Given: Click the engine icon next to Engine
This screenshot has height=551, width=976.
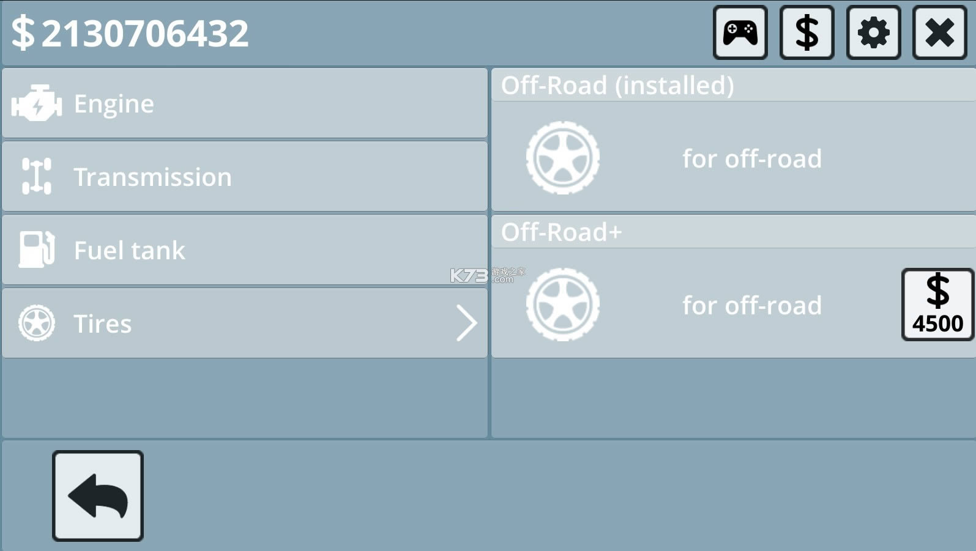Looking at the screenshot, I should point(37,103).
